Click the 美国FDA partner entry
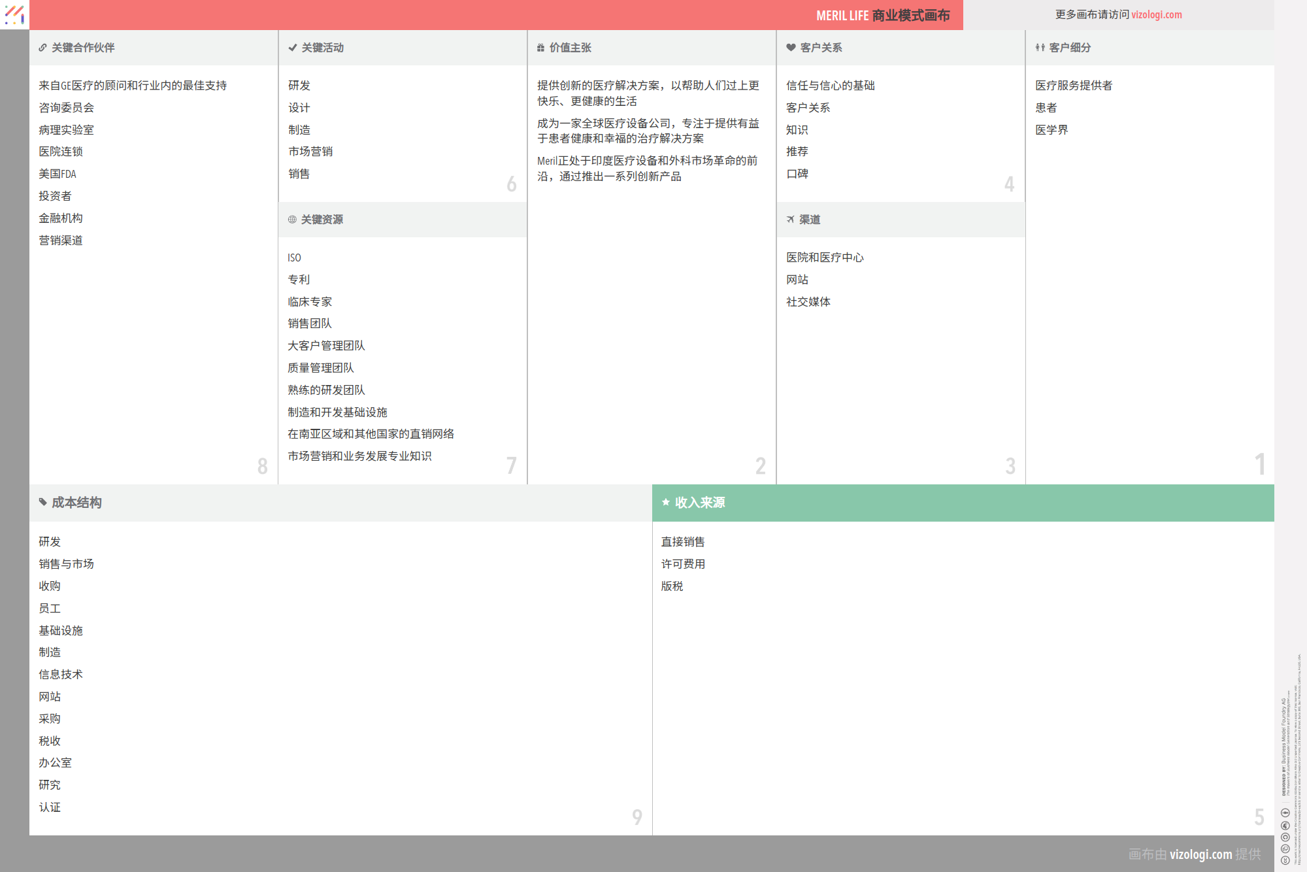 (x=58, y=174)
